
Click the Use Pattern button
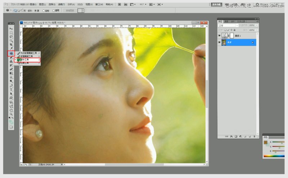pyautogui.click(x=69, y=11)
